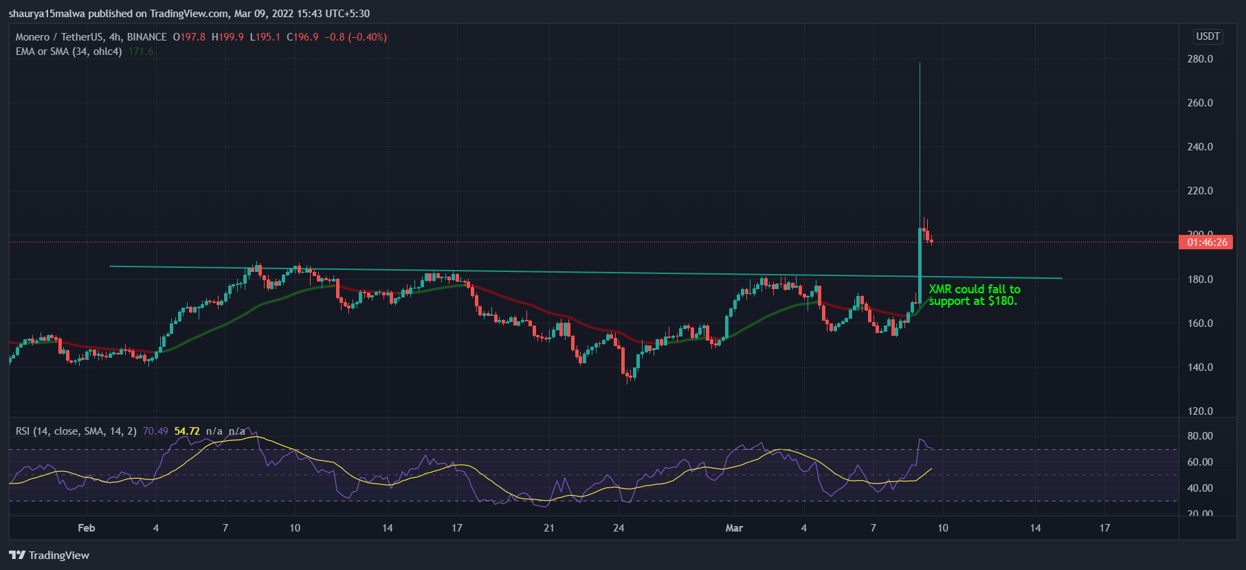Click the tall spike candle wick near 280

[920, 137]
